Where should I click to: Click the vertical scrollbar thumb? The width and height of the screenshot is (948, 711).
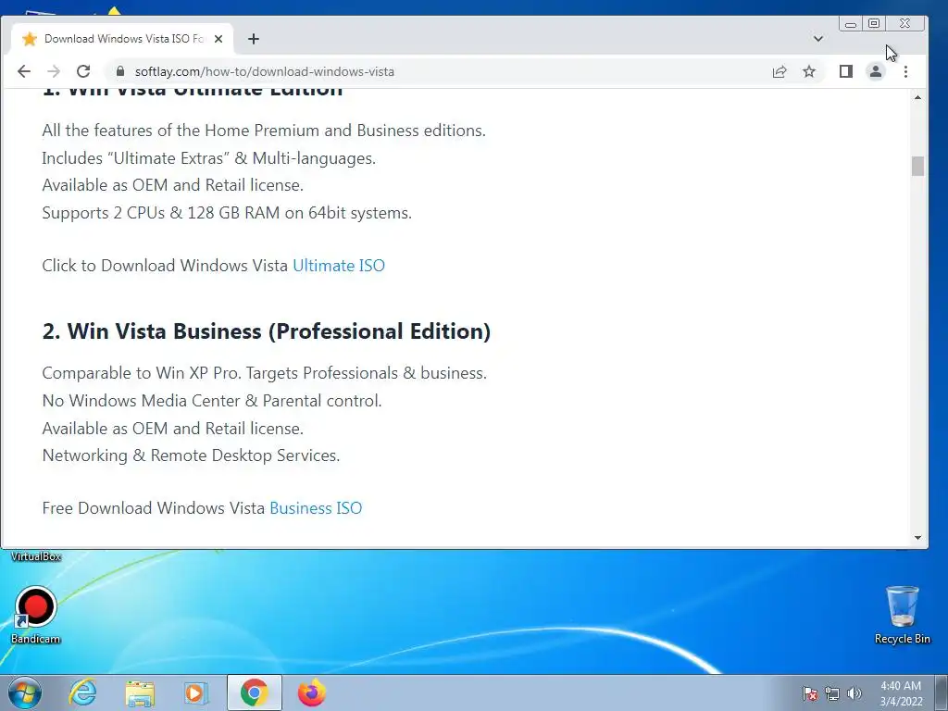917,167
